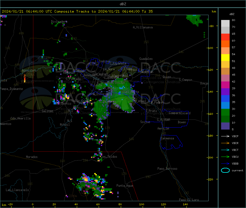246x208 pixels.
Task: Click the CompantEscard label
Action: (x=180, y=113)
